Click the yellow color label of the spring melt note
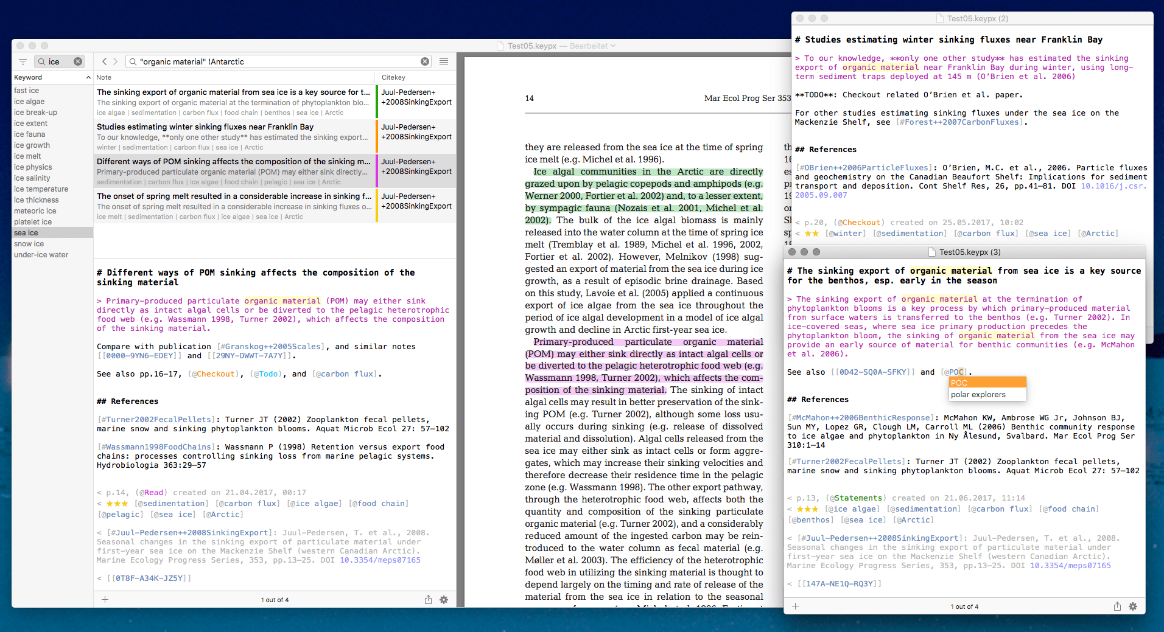This screenshot has width=1164, height=632. pos(377,206)
